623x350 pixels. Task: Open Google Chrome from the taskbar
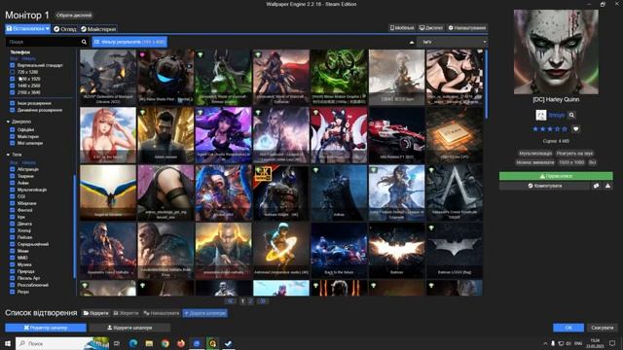click(x=165, y=343)
